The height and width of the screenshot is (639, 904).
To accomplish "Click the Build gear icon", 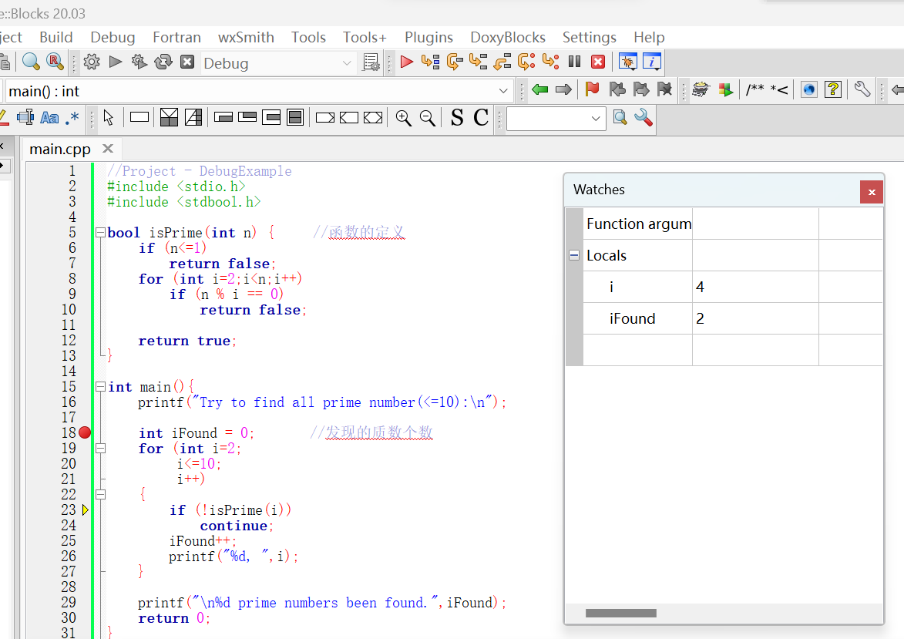I will 92,62.
